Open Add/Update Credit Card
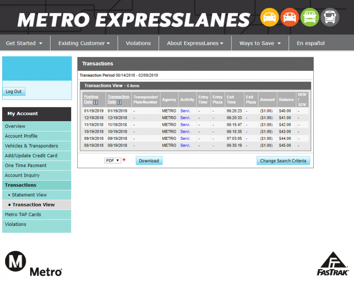 [36, 156]
